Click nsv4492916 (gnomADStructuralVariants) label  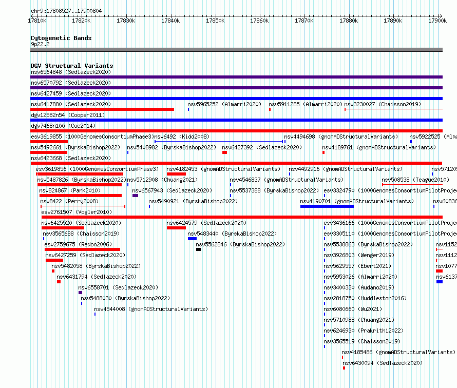[346, 169]
